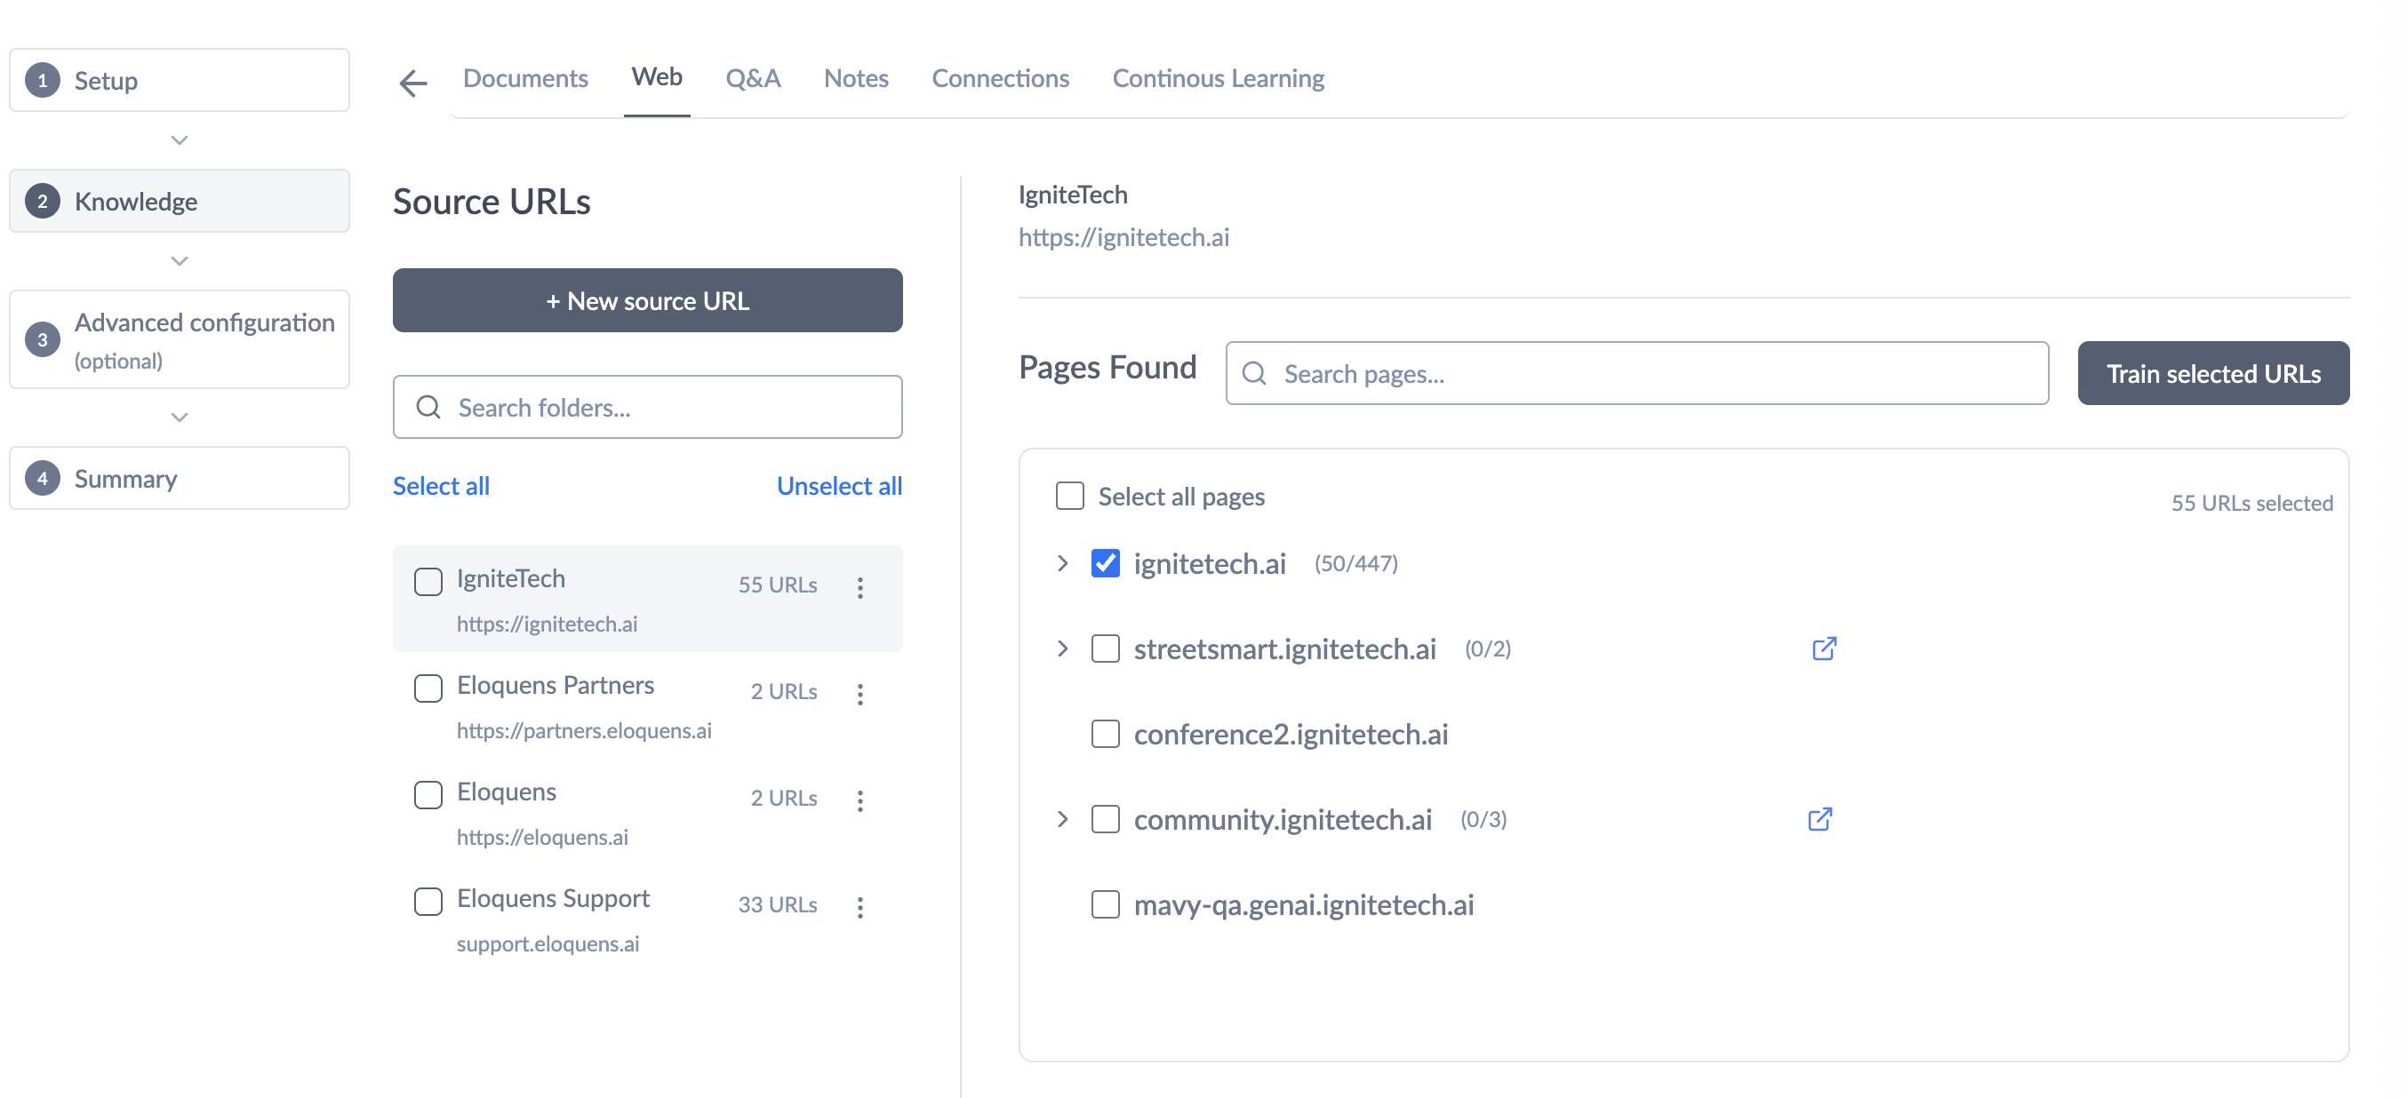This screenshot has height=1098, width=2407.
Task: Check the community.ignitetech.ai checkbox
Action: (x=1106, y=819)
